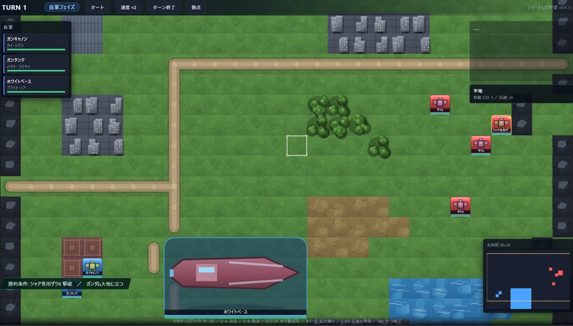The width and height of the screenshot is (573, 326).
Task: Select ホワイトベース ブライト・ノア in the unit list
Action: (x=36, y=85)
